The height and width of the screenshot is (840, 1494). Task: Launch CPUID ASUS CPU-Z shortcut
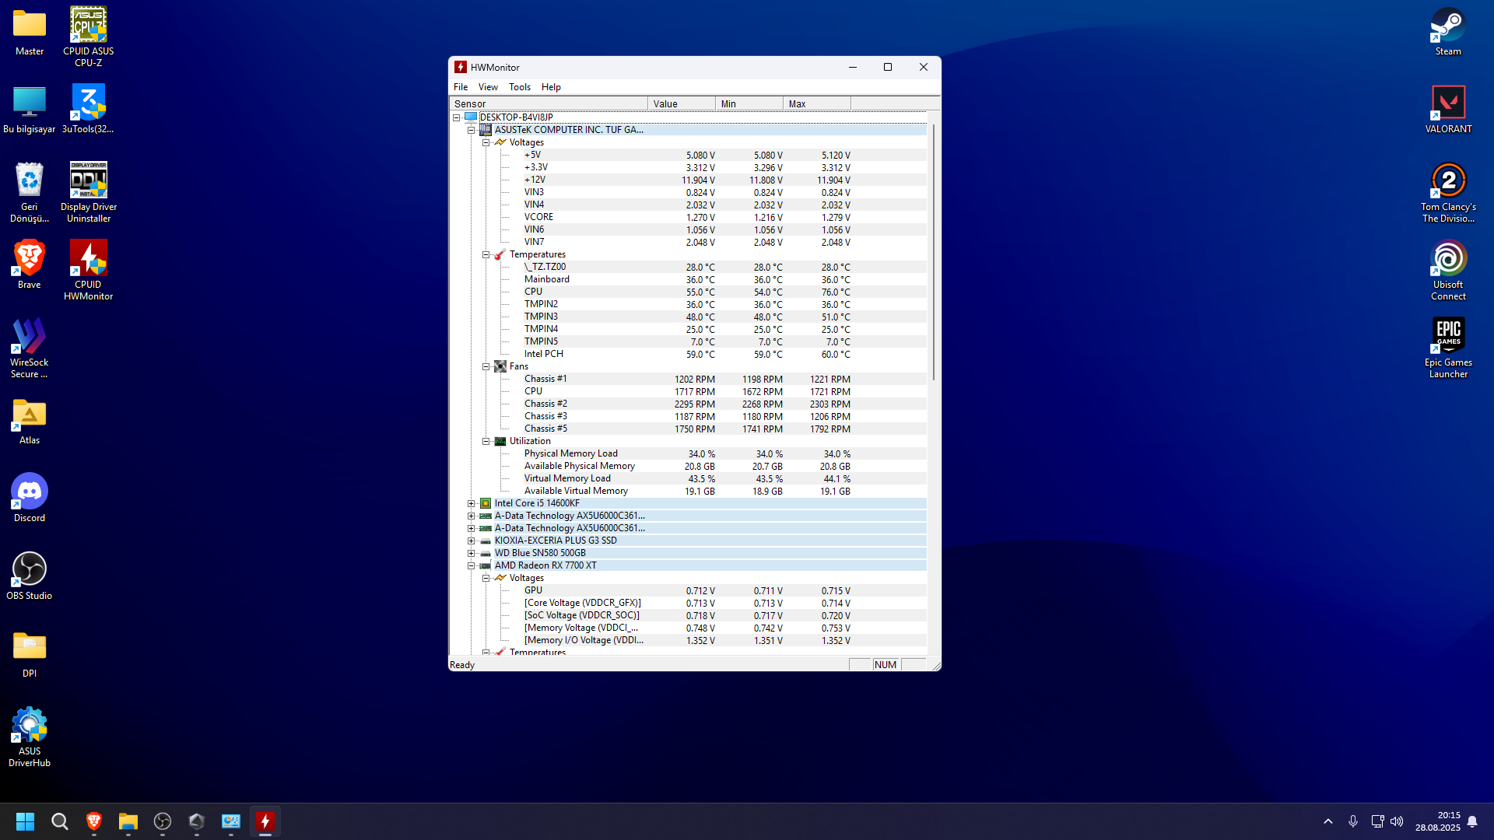[x=89, y=37]
